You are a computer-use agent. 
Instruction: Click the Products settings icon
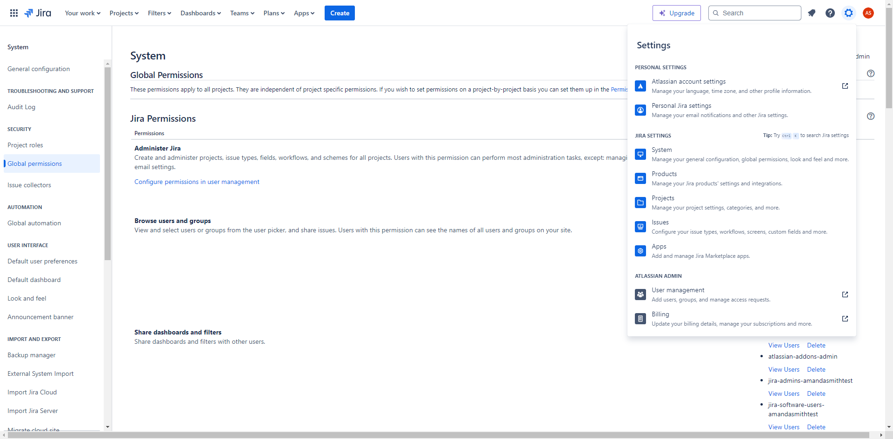(640, 178)
